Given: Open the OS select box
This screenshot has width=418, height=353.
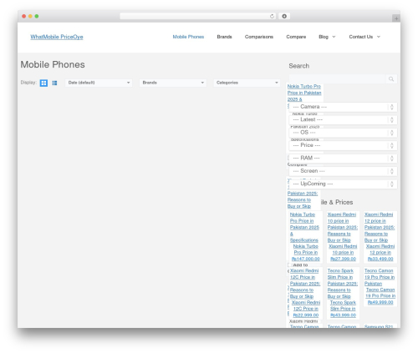Looking at the screenshot, I should 343,133.
